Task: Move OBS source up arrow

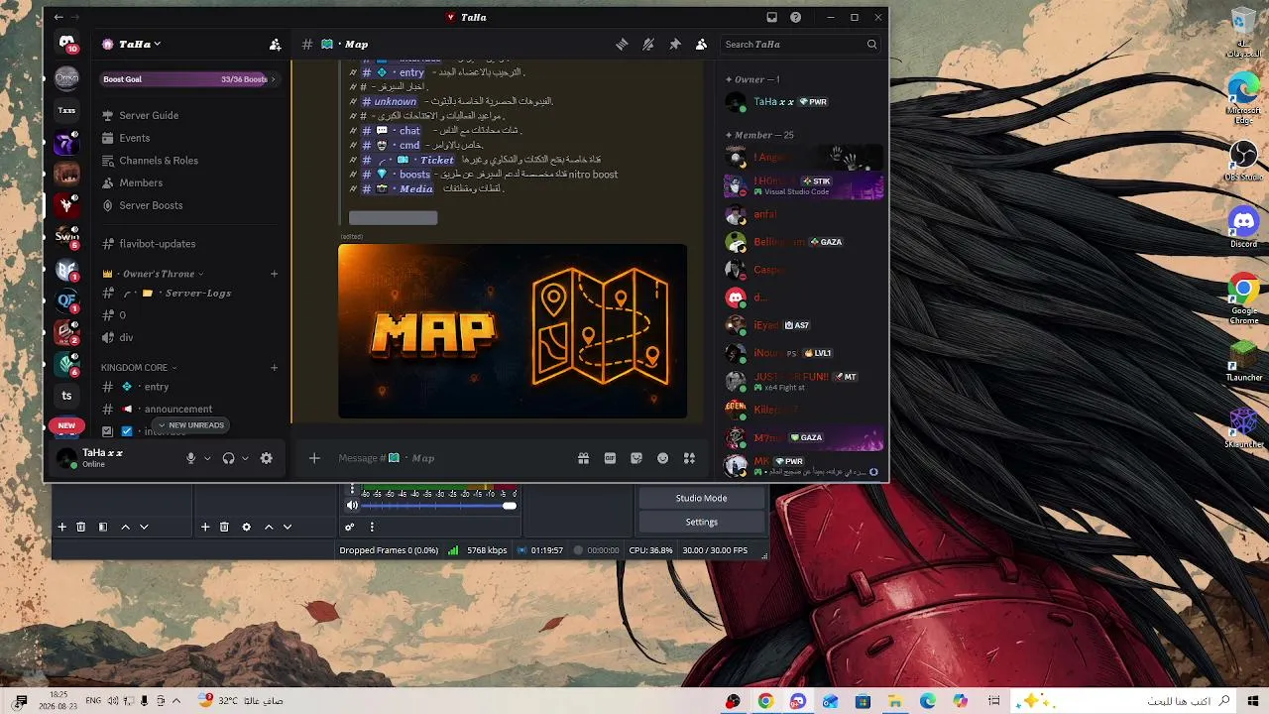Action: tap(268, 528)
